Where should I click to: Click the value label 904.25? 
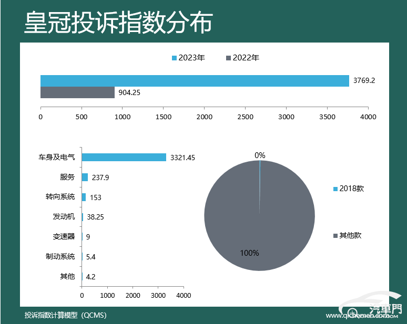point(129,92)
